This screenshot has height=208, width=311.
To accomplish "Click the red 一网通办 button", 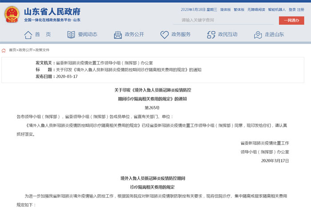I will coord(291,20).
